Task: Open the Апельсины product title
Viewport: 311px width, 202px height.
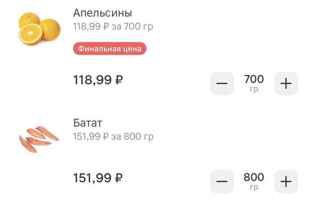Action: coord(103,13)
